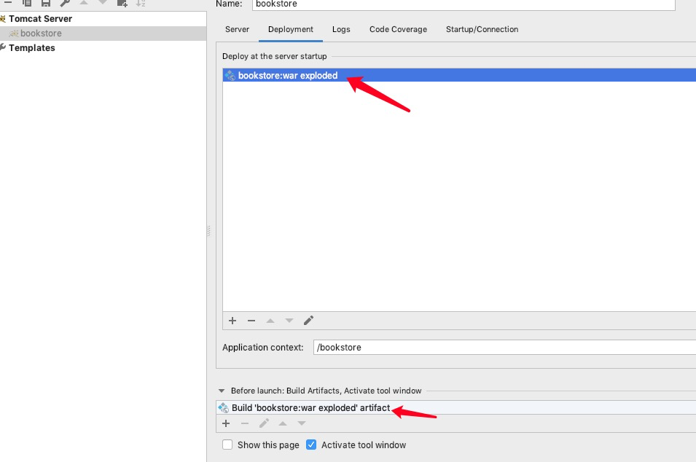Remove the selected before launch task
Screen dimensions: 696x462
pos(245,423)
